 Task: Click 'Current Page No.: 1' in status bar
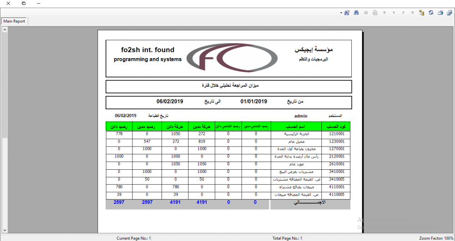pyautogui.click(x=133, y=238)
